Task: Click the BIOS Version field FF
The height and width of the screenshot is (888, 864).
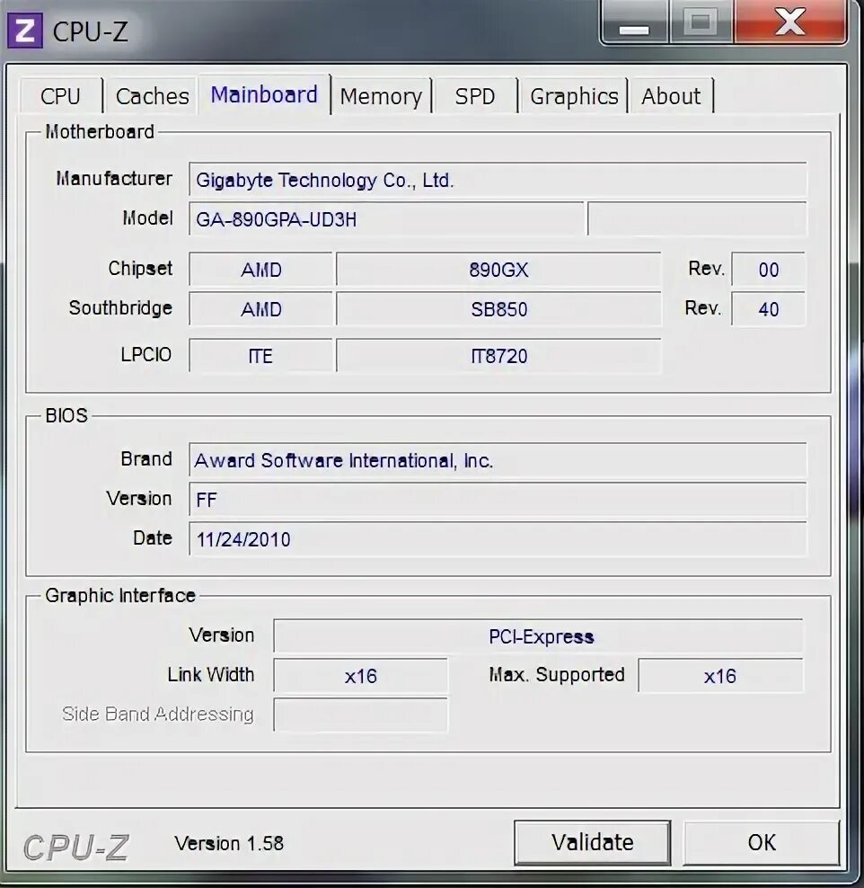Action: pos(498,500)
